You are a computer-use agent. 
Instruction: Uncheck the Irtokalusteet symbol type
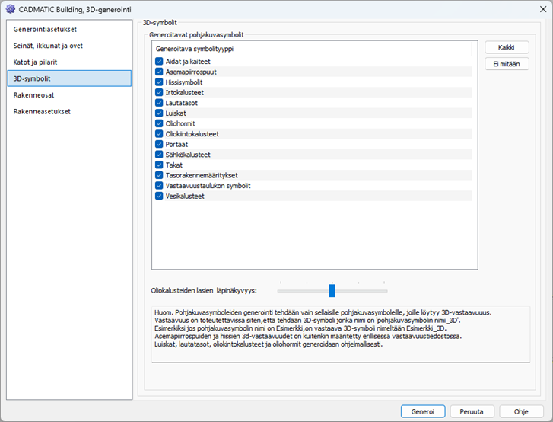159,92
